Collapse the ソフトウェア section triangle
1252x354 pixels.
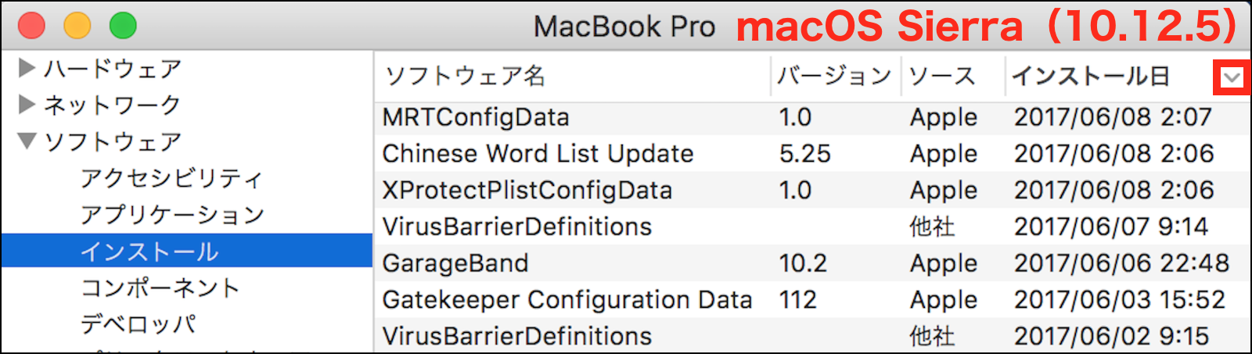pos(27,141)
